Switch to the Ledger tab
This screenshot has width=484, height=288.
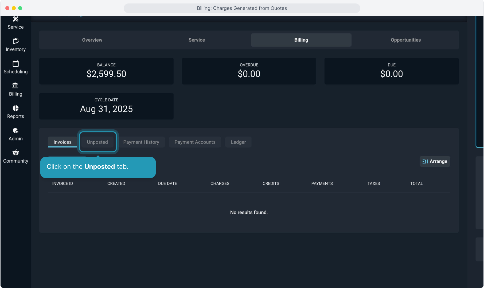point(238,142)
